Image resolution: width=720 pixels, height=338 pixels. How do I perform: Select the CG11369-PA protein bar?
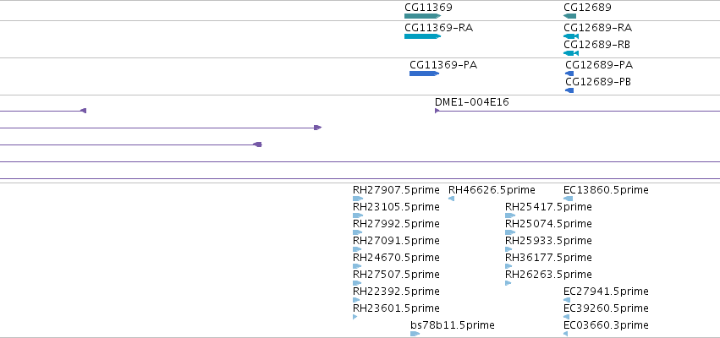[424, 74]
